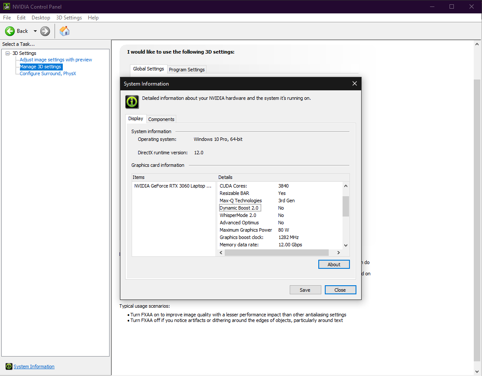
Task: Click the green Back arrow icon
Action: [x=10, y=31]
